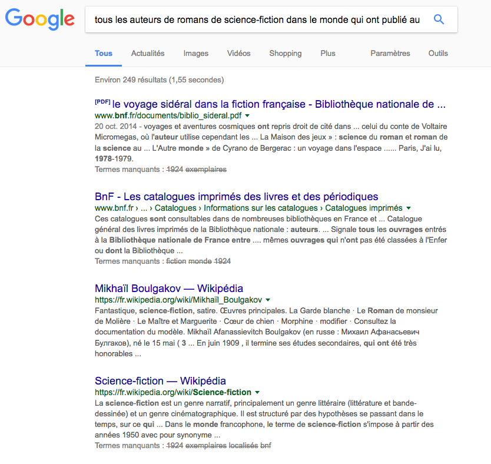Viewport: 491px width, 464px height.
Task: Open Science-fiction — Wikipédia result
Action: pos(160,380)
